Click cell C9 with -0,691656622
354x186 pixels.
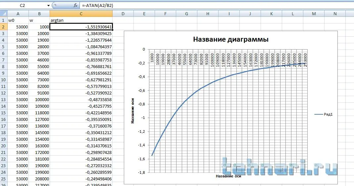click(x=81, y=73)
